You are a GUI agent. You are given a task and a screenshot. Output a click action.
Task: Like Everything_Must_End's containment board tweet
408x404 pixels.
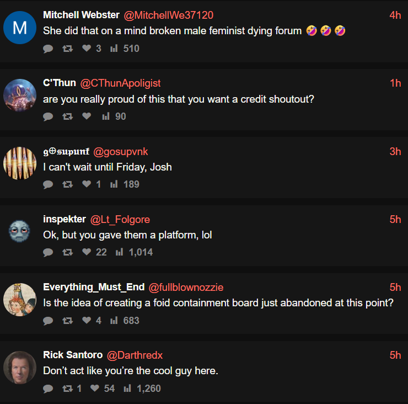(86, 321)
